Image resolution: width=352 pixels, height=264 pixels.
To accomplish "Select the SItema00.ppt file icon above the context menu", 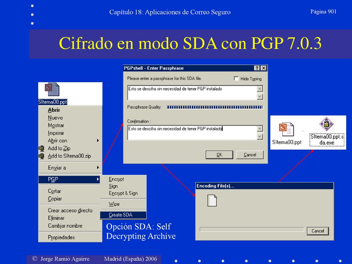I will [x=52, y=89].
